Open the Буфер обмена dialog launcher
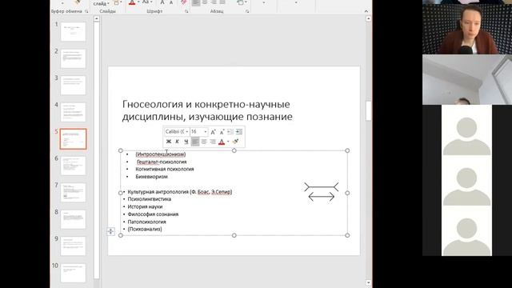512x288 pixels. [x=86, y=11]
